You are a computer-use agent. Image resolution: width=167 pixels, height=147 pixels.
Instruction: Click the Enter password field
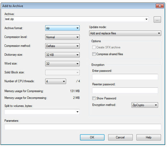click(x=125, y=77)
